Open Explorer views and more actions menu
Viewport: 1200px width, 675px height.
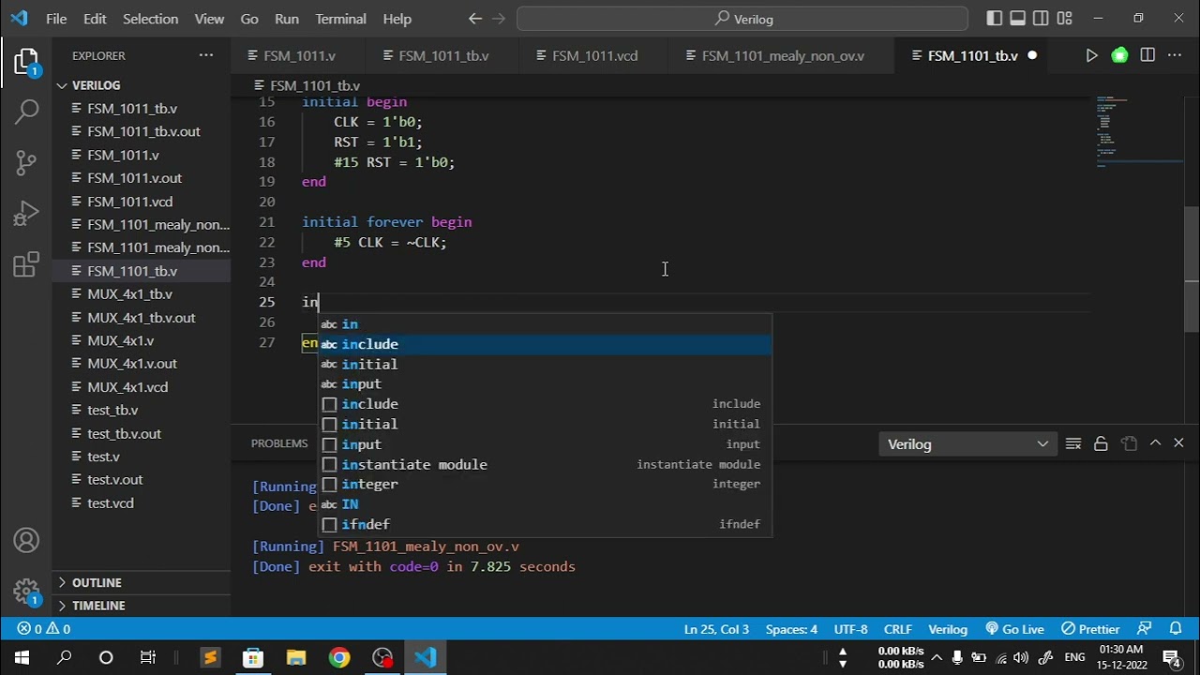(206, 56)
